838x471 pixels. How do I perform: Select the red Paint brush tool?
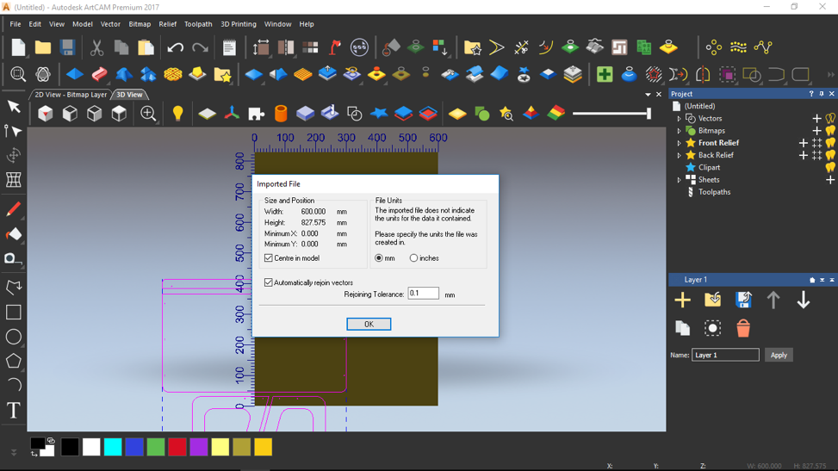click(x=14, y=209)
